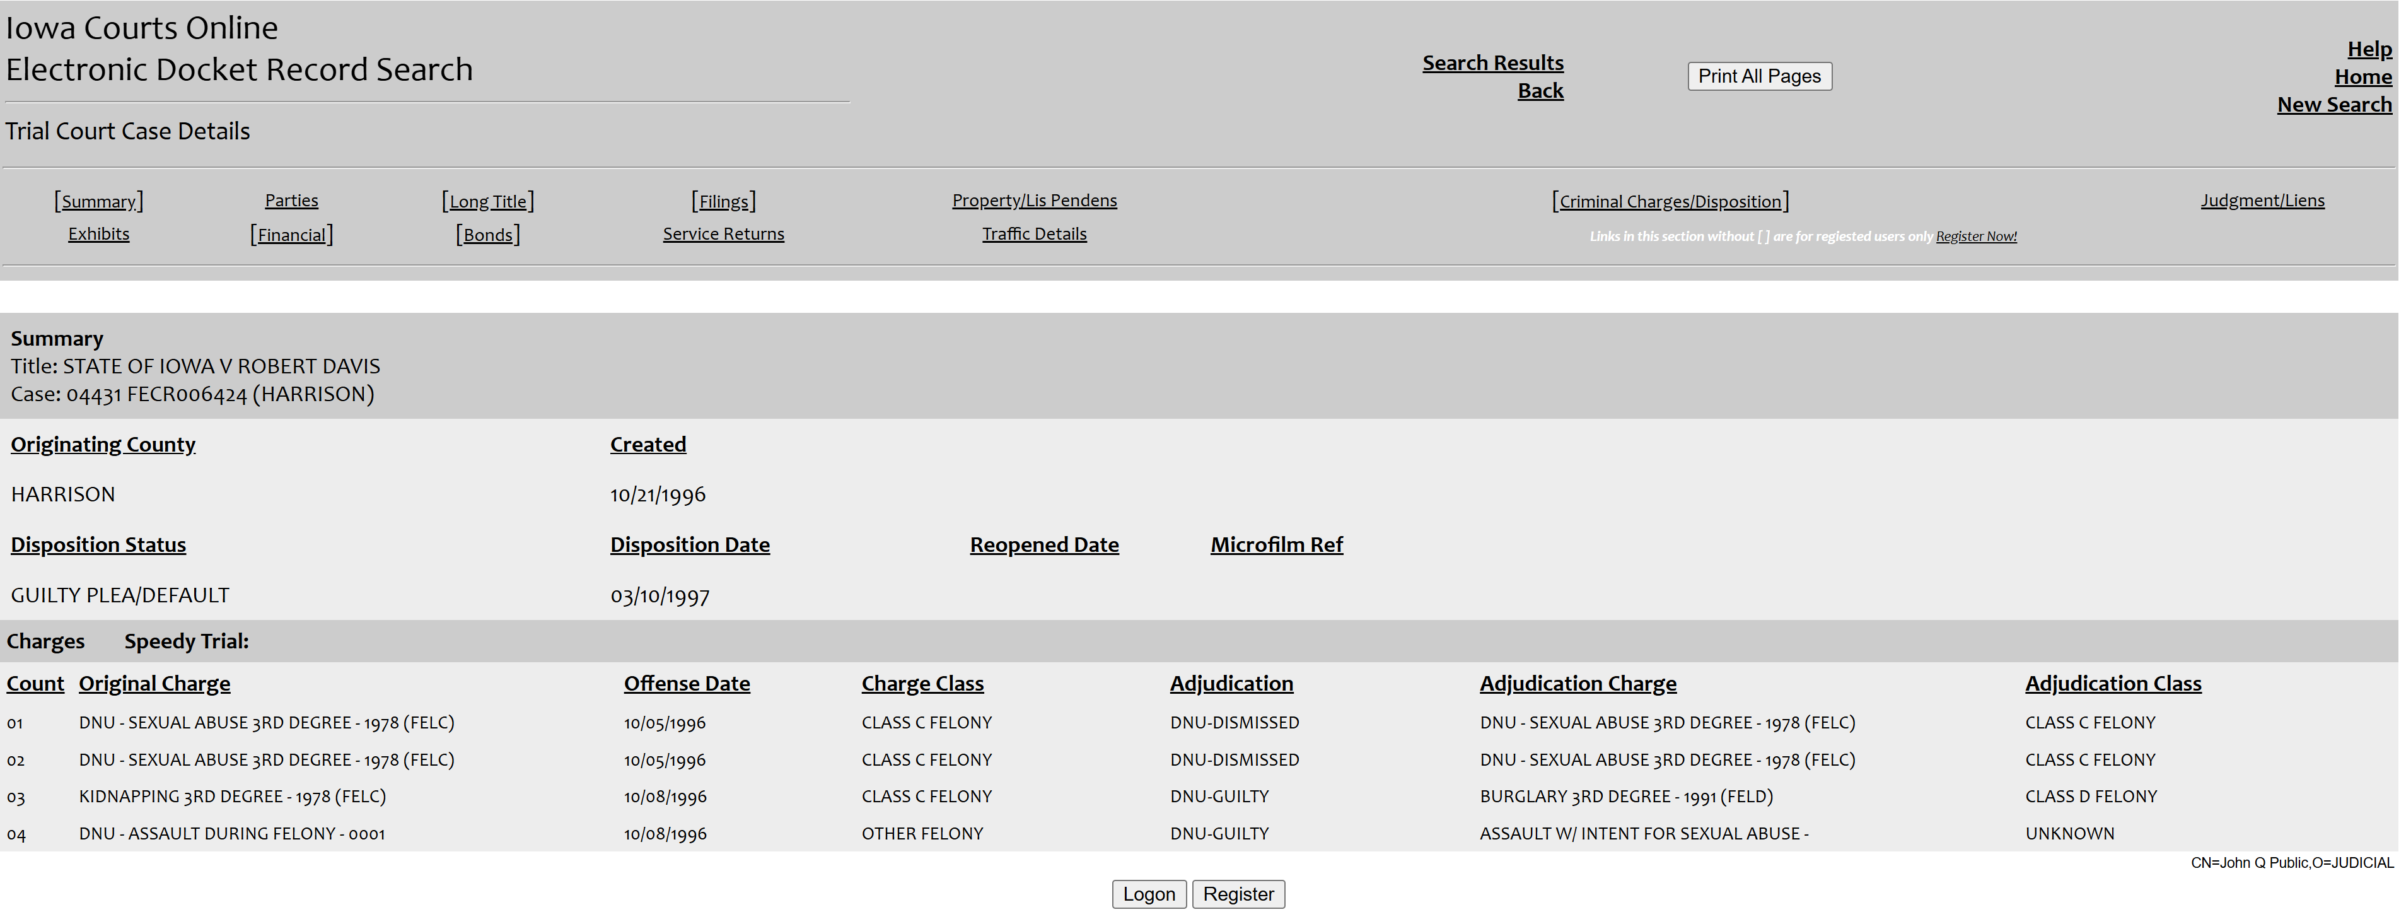Click the Disposition Date heading
The height and width of the screenshot is (912, 2406).
(689, 545)
